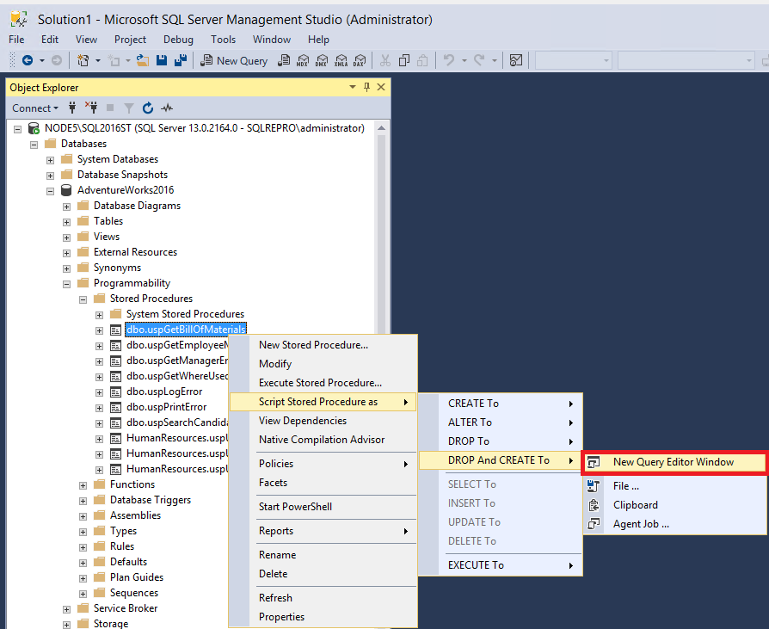Viewport: 769px width, 629px height.
Task: Expand the Functions folder
Action: point(83,485)
